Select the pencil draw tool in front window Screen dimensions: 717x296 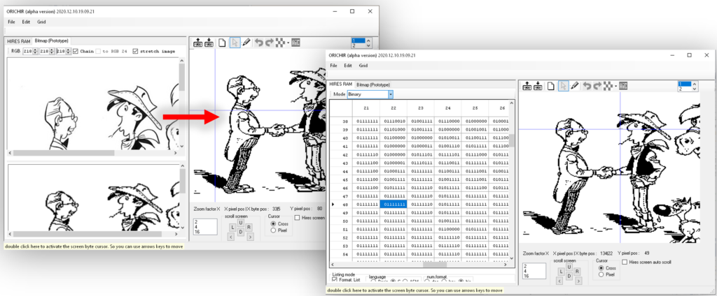point(576,85)
